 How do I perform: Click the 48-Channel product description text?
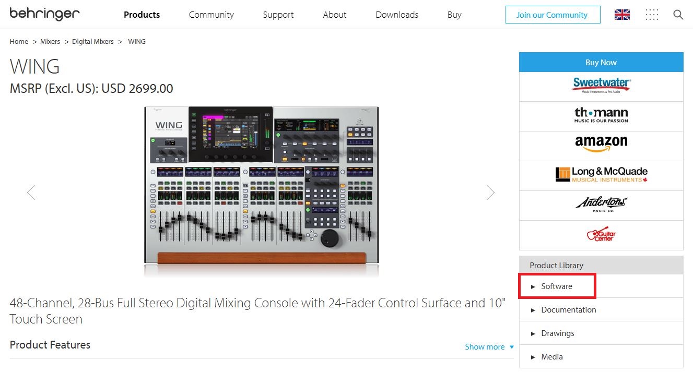coord(257,311)
